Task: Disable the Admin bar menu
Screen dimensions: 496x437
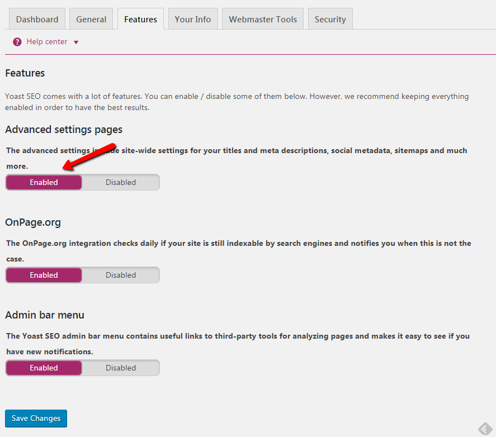Action: tap(121, 367)
